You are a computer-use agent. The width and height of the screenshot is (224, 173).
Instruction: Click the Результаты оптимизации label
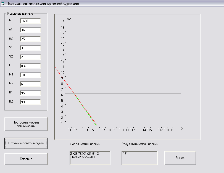click(x=140, y=144)
